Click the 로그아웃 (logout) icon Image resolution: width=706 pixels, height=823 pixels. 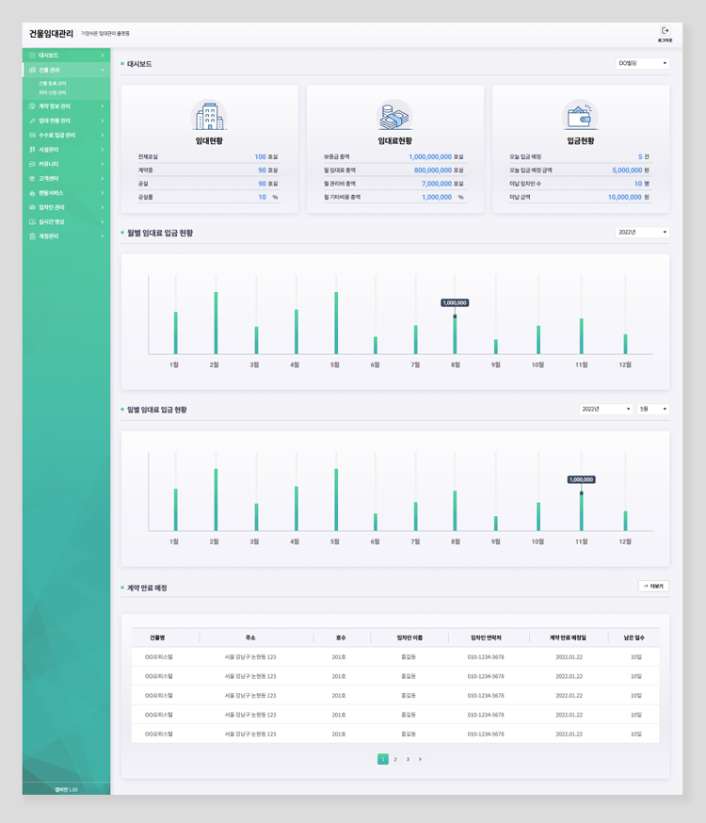[x=665, y=31]
